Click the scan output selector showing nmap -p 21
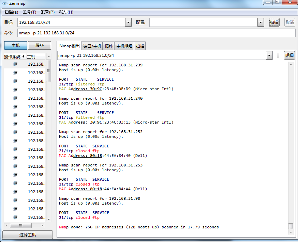This screenshot has height=242, width=298. click(162, 55)
